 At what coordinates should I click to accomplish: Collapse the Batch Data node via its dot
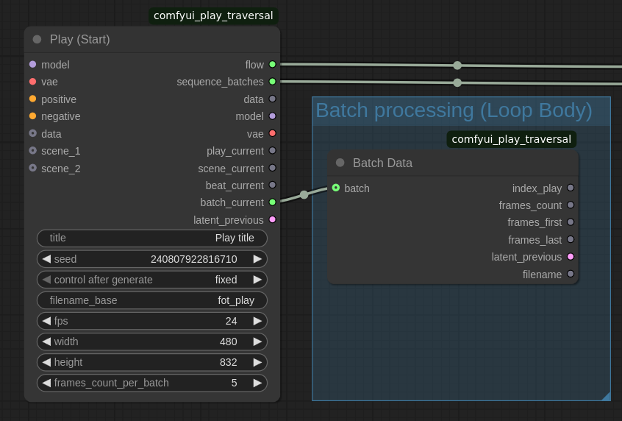[340, 163]
